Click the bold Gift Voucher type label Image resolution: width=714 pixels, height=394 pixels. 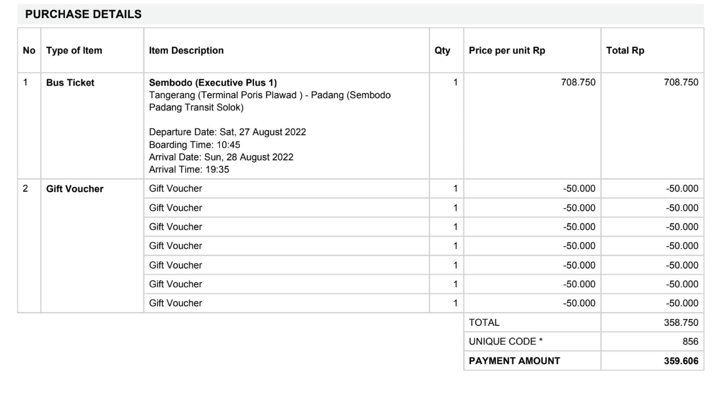[x=75, y=189]
